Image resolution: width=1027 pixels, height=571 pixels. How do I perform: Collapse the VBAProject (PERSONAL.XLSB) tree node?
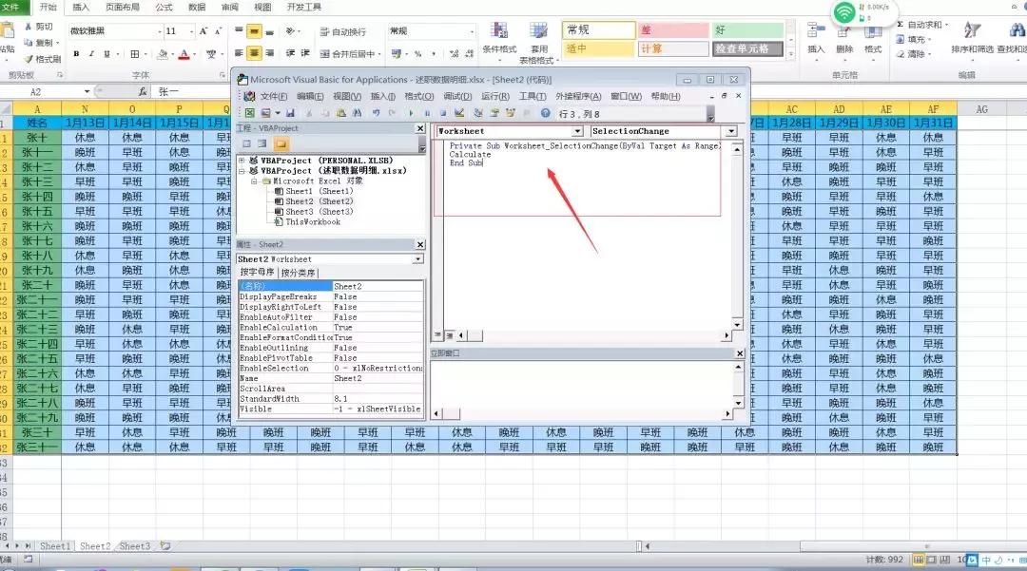[243, 161]
